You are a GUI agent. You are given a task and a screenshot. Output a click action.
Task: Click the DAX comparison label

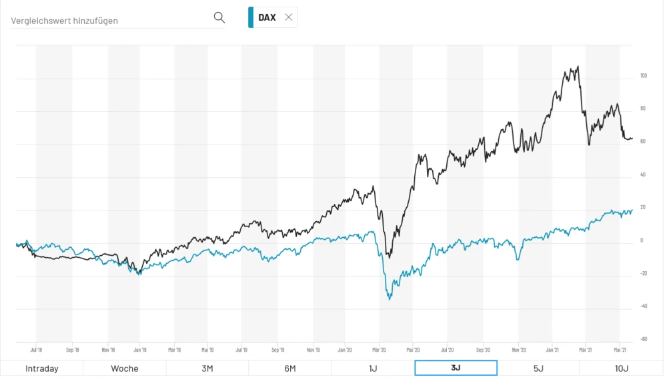coord(267,18)
